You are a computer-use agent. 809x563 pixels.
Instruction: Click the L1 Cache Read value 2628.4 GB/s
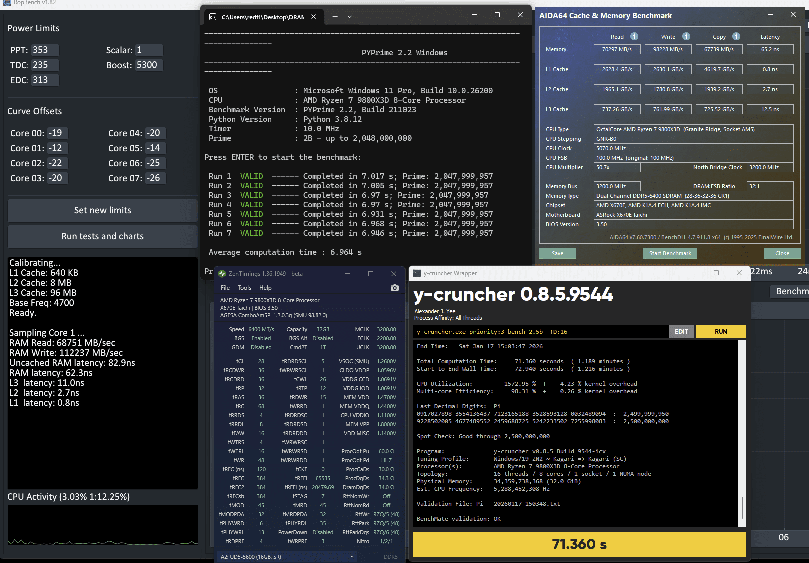click(x=617, y=69)
